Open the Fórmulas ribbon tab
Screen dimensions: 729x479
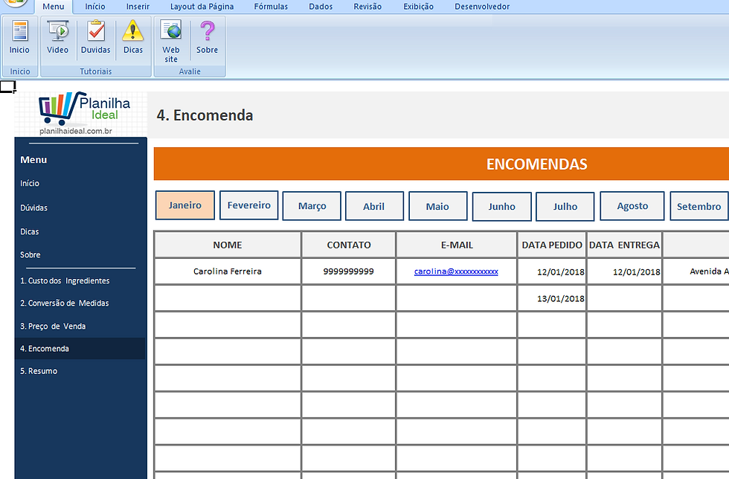coord(271,7)
